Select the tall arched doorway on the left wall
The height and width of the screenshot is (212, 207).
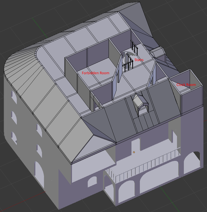[39, 174]
